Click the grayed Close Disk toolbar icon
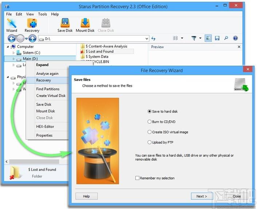 click(x=106, y=25)
